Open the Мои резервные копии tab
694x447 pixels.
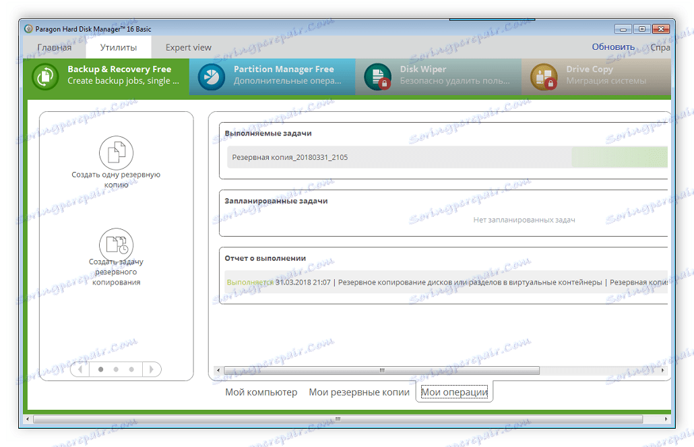(x=360, y=392)
